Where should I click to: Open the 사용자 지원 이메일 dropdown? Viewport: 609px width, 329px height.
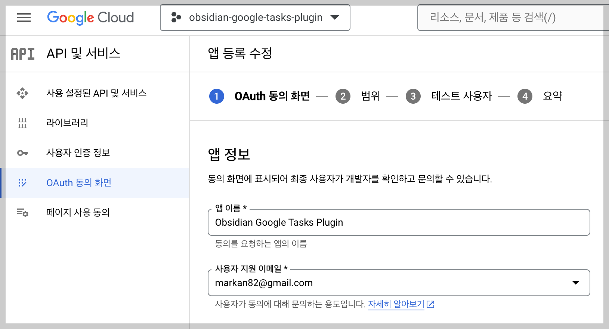tap(399, 283)
